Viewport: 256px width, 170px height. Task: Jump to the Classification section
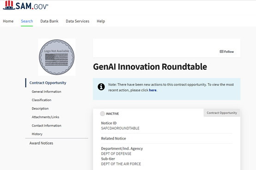[42, 100]
